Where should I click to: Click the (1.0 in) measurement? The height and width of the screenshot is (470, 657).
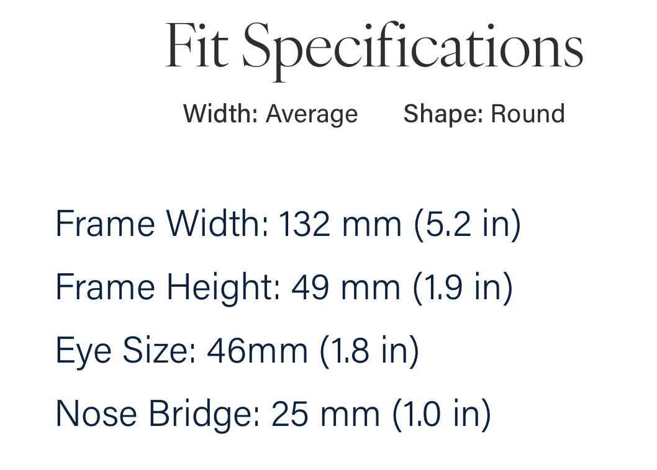(442, 414)
